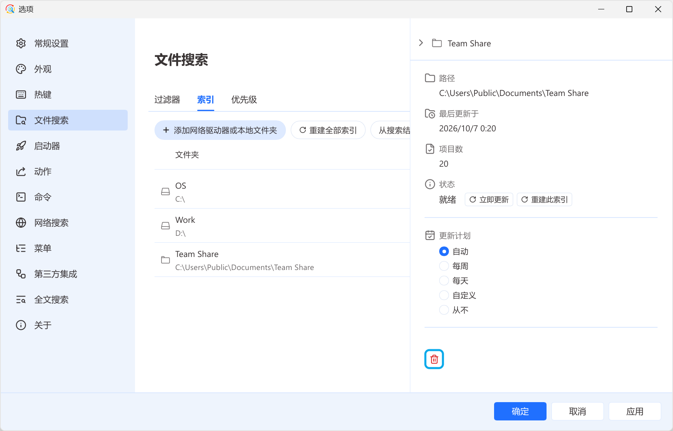The height and width of the screenshot is (431, 673).
Task: Click 取消 to cancel
Action: point(577,411)
